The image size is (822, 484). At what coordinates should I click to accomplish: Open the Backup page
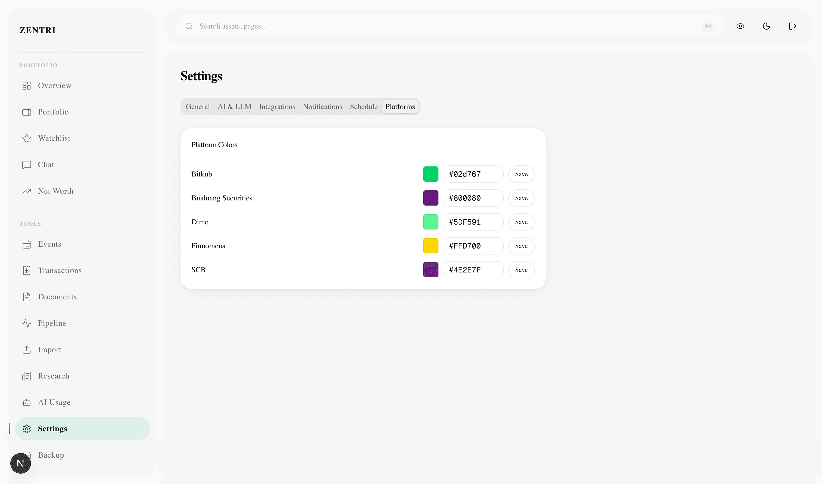(82, 455)
